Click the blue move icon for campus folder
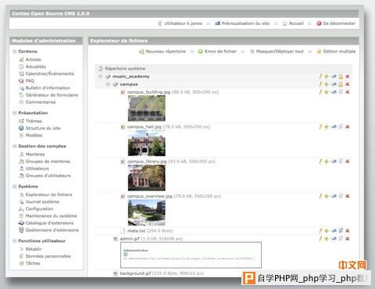Viewport: 375px width, 289px height. point(334,84)
